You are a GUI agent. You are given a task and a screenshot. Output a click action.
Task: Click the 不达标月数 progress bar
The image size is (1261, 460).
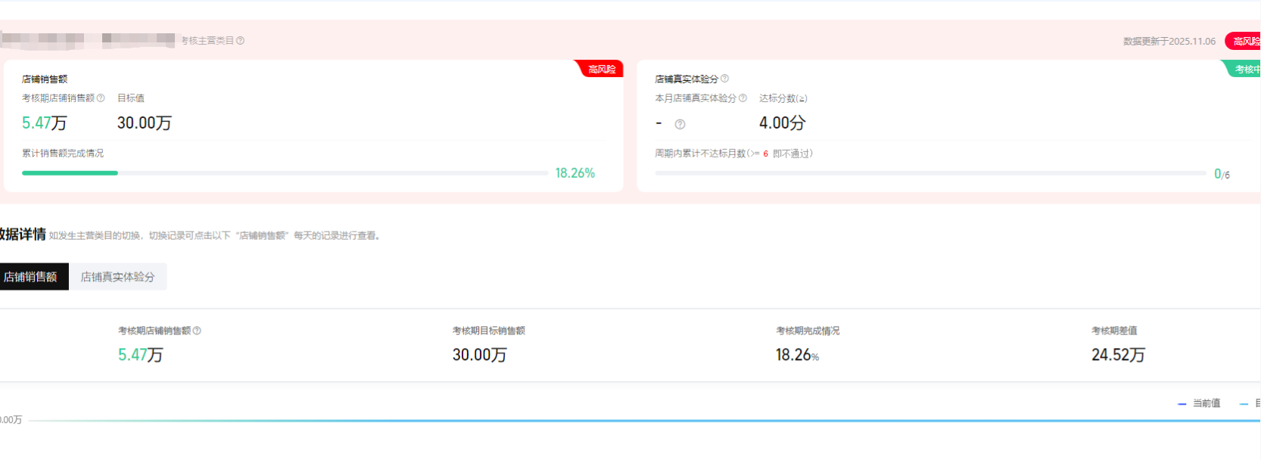(x=929, y=173)
